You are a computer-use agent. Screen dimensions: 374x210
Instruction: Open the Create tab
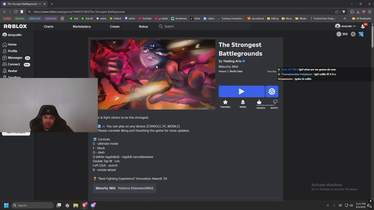pos(115,27)
